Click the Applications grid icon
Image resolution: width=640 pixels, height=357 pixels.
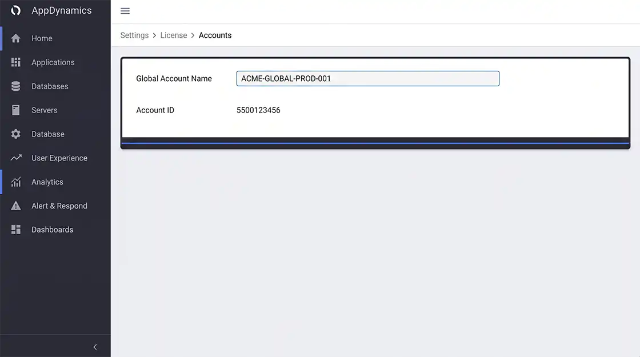16,62
